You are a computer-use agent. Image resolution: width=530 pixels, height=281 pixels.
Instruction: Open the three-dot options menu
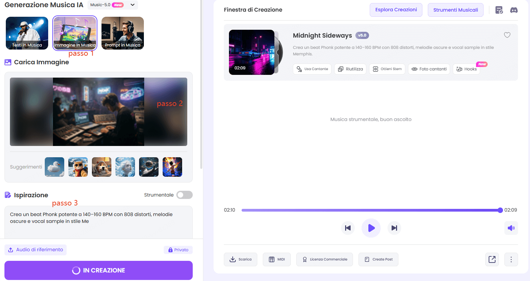pyautogui.click(x=511, y=259)
